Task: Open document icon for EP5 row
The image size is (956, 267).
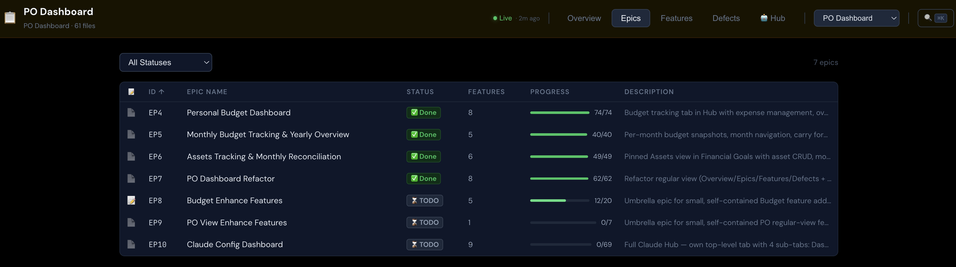Action: [131, 134]
